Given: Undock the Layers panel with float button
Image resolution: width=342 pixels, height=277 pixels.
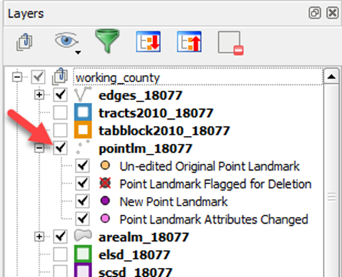Looking at the screenshot, I should 314,13.
